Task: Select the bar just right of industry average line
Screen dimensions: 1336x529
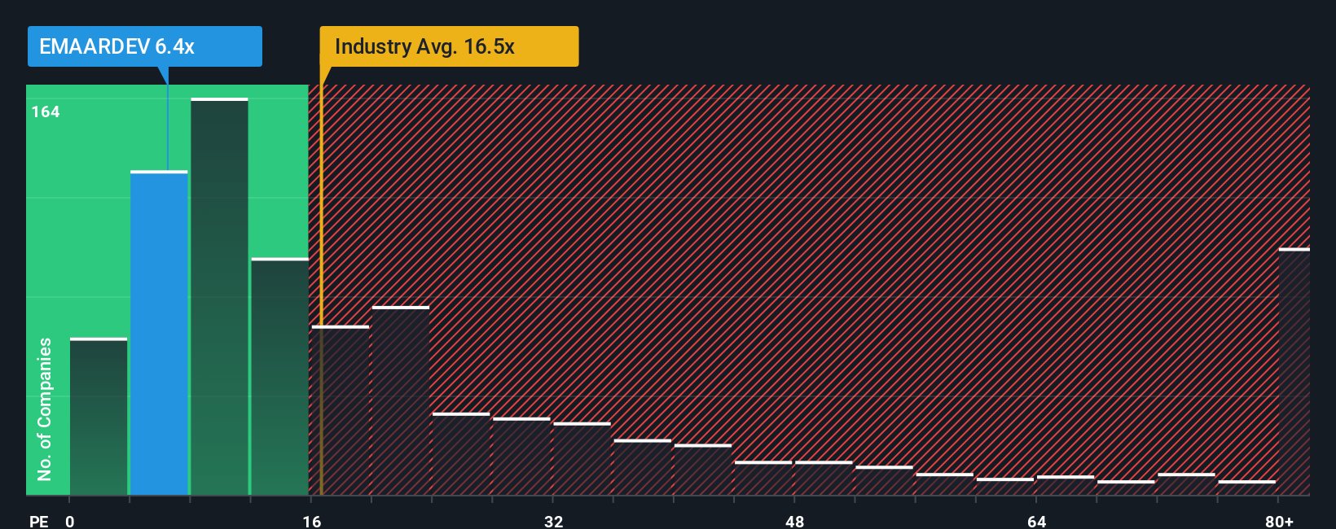Action: coord(341,410)
